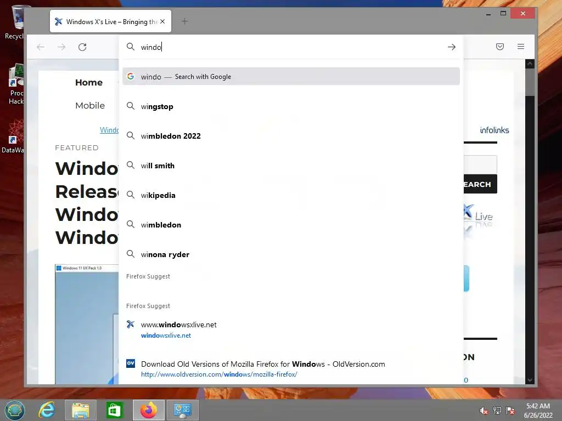
Task: Select the 'wingstop' search suggestion
Action: pos(291,106)
